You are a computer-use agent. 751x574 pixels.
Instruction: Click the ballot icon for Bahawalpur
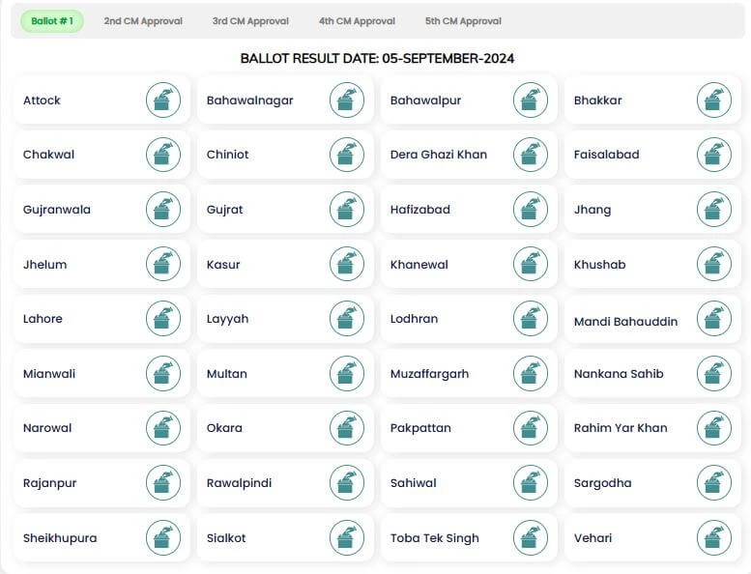coord(531,100)
